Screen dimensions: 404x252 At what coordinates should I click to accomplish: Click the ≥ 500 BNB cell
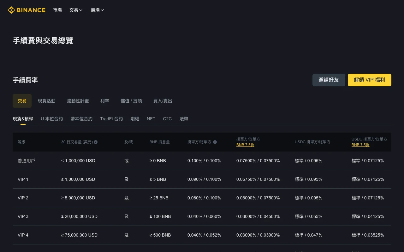click(x=160, y=235)
